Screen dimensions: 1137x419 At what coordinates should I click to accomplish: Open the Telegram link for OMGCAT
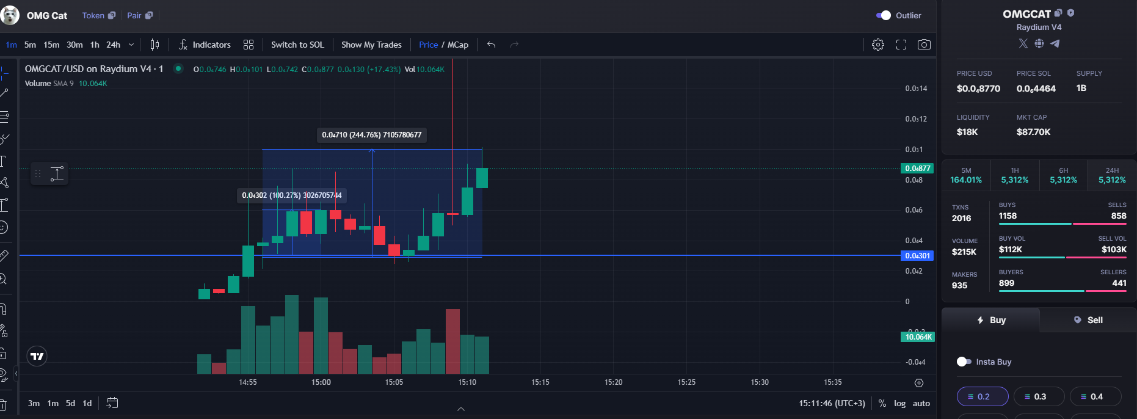pos(1055,43)
